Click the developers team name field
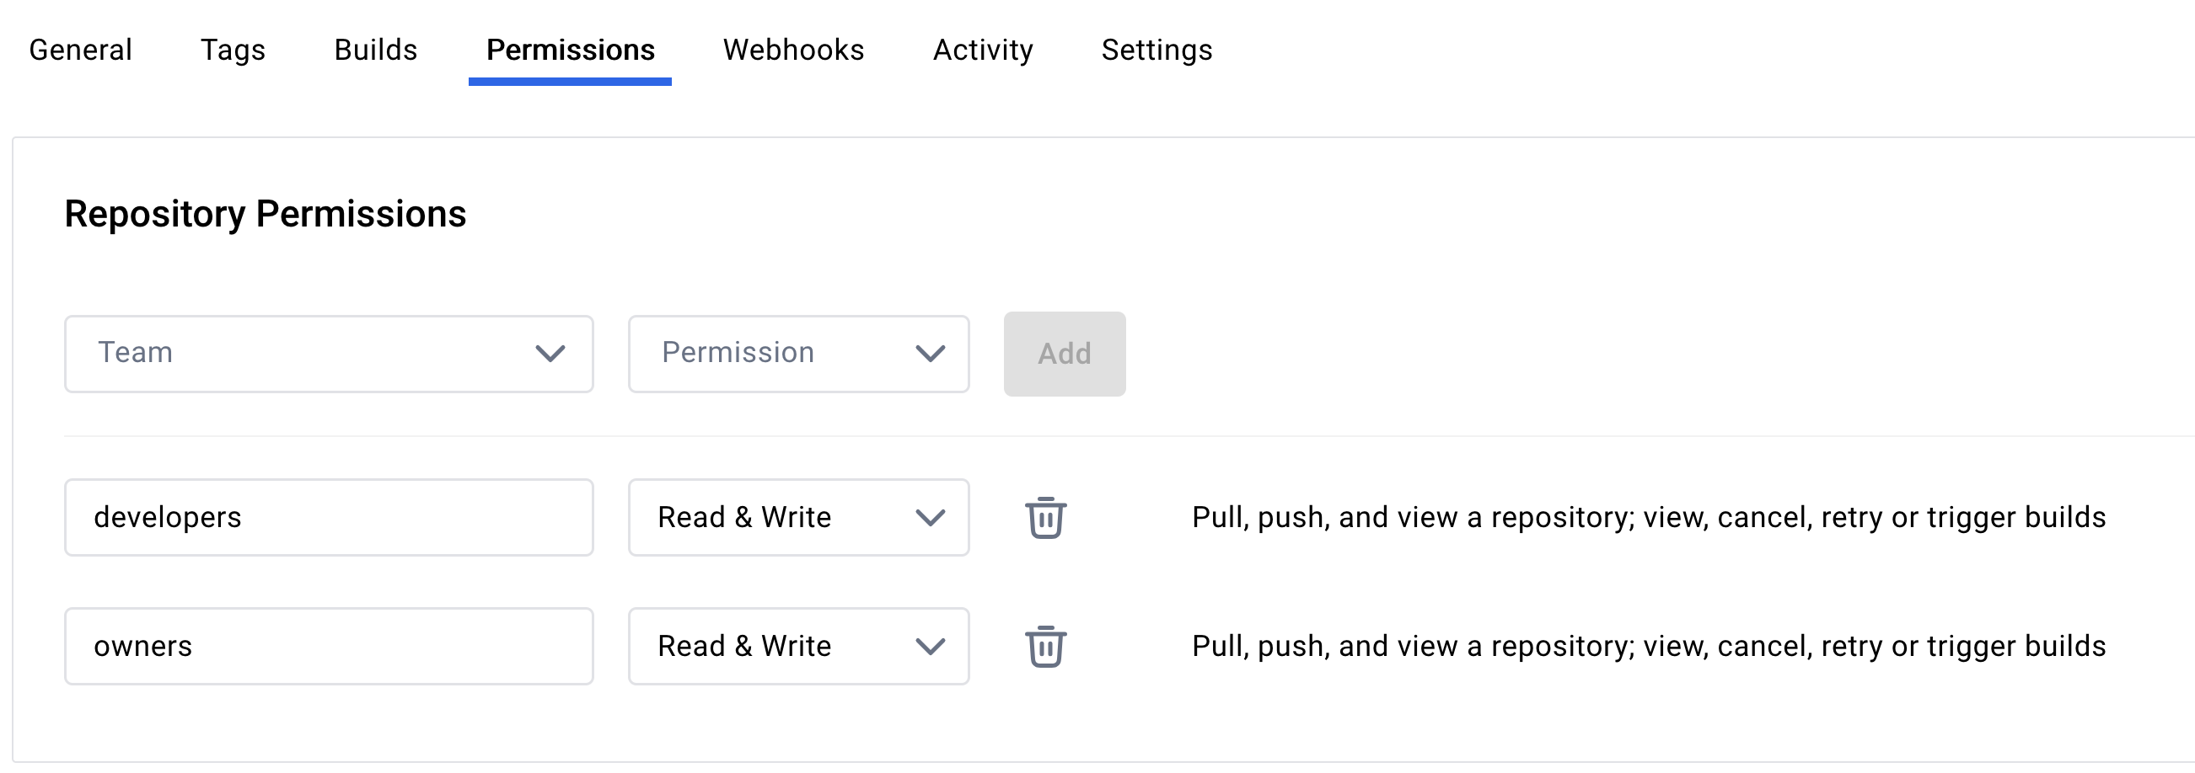 click(x=328, y=518)
